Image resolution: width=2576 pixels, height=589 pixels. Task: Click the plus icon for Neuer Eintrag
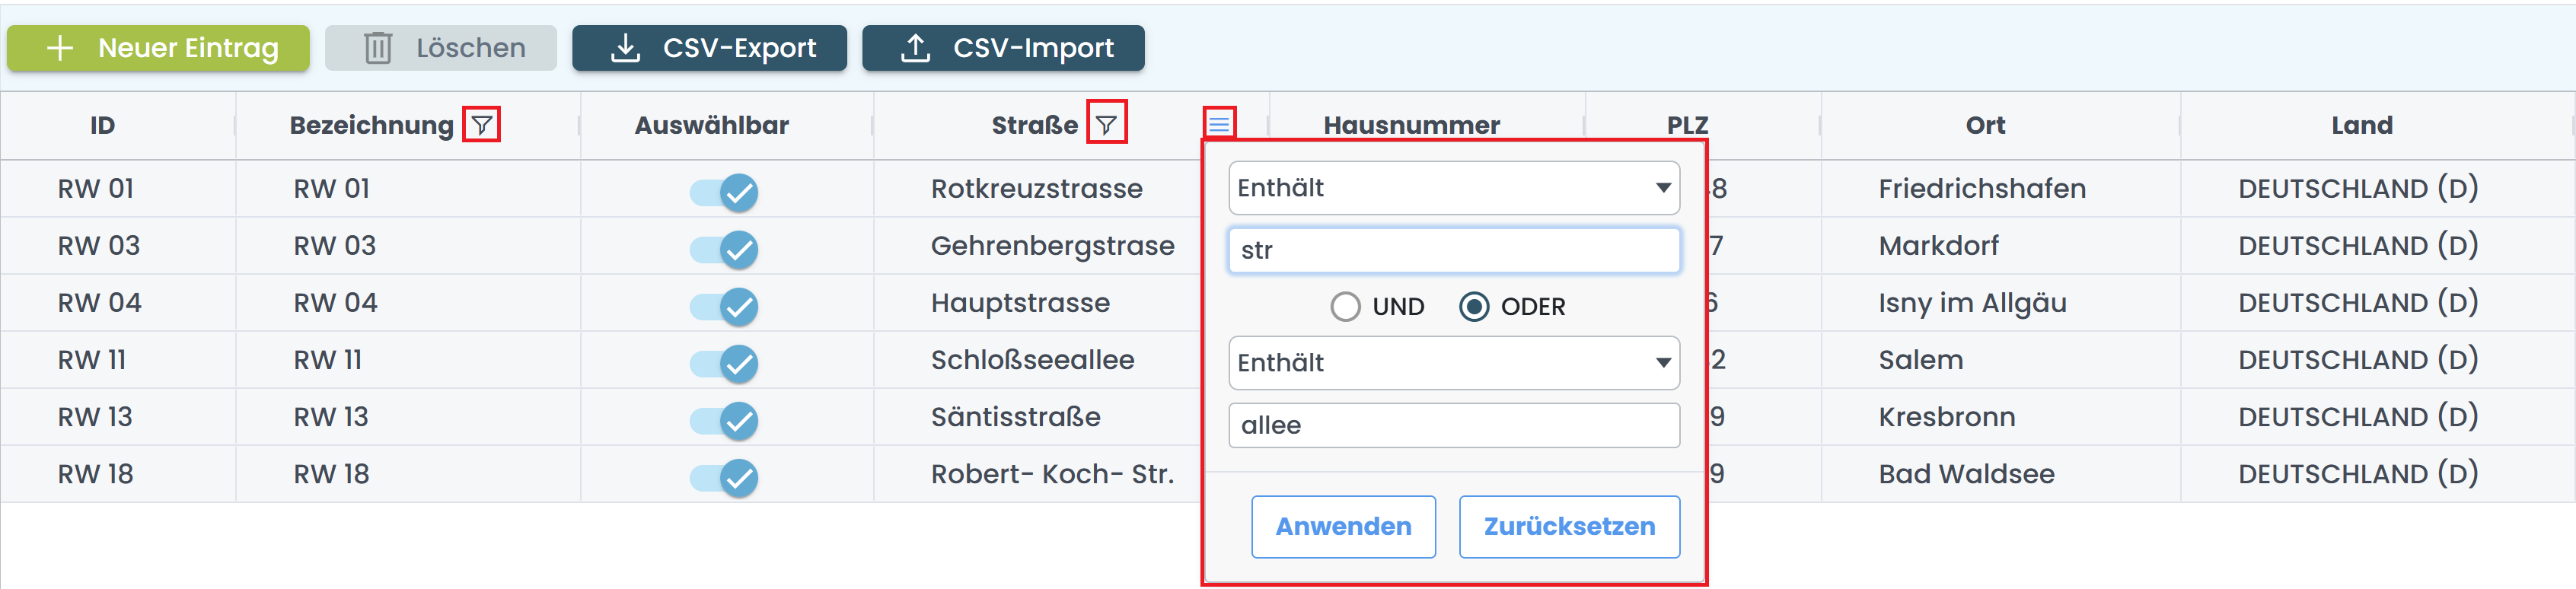pyautogui.click(x=60, y=48)
